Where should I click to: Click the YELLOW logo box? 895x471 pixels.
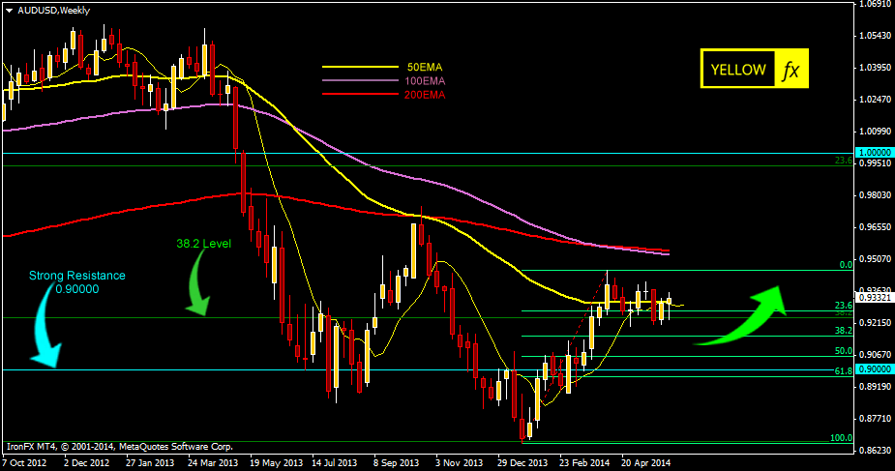coord(738,71)
